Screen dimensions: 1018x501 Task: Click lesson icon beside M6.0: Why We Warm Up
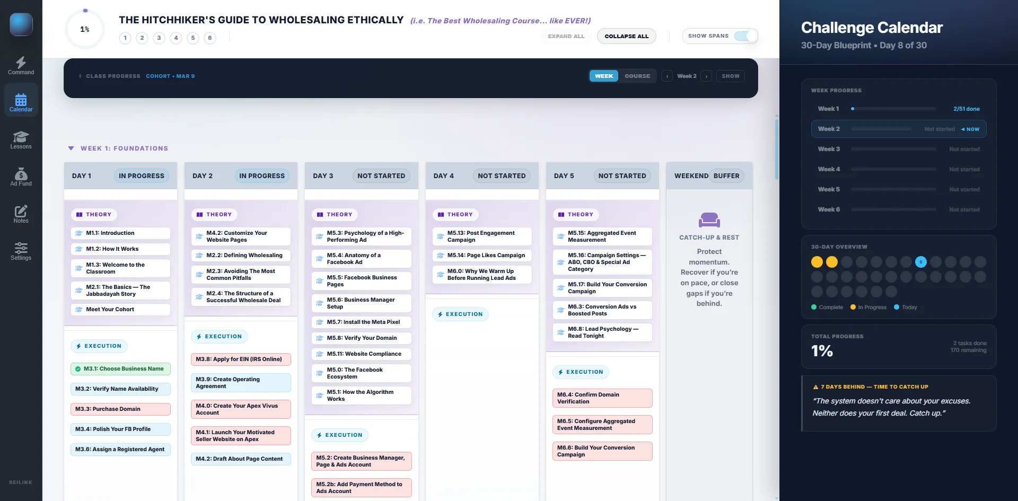coord(440,275)
